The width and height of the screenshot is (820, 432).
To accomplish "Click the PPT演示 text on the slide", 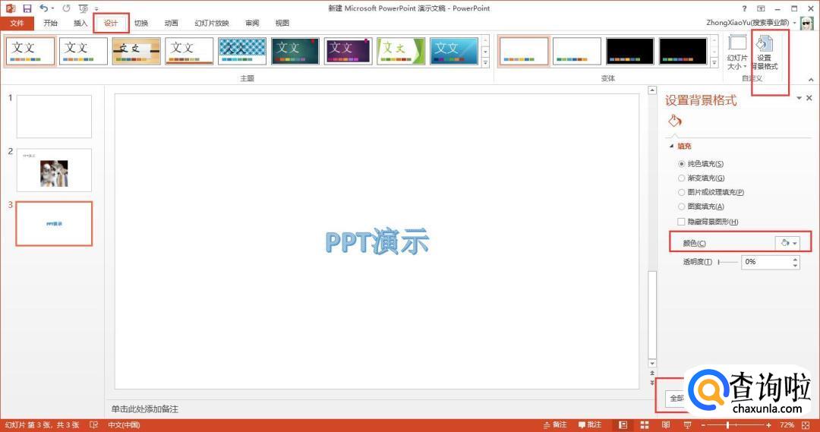I will (377, 241).
